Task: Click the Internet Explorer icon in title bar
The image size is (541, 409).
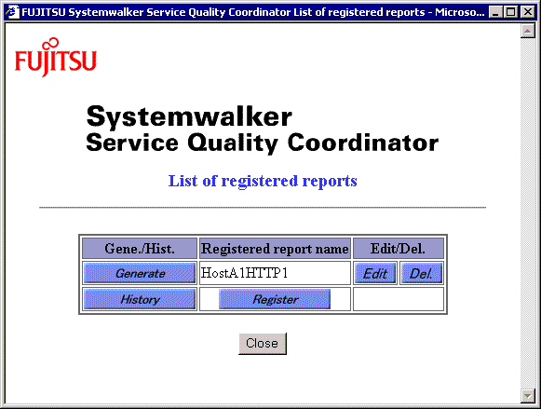Action: [12, 12]
